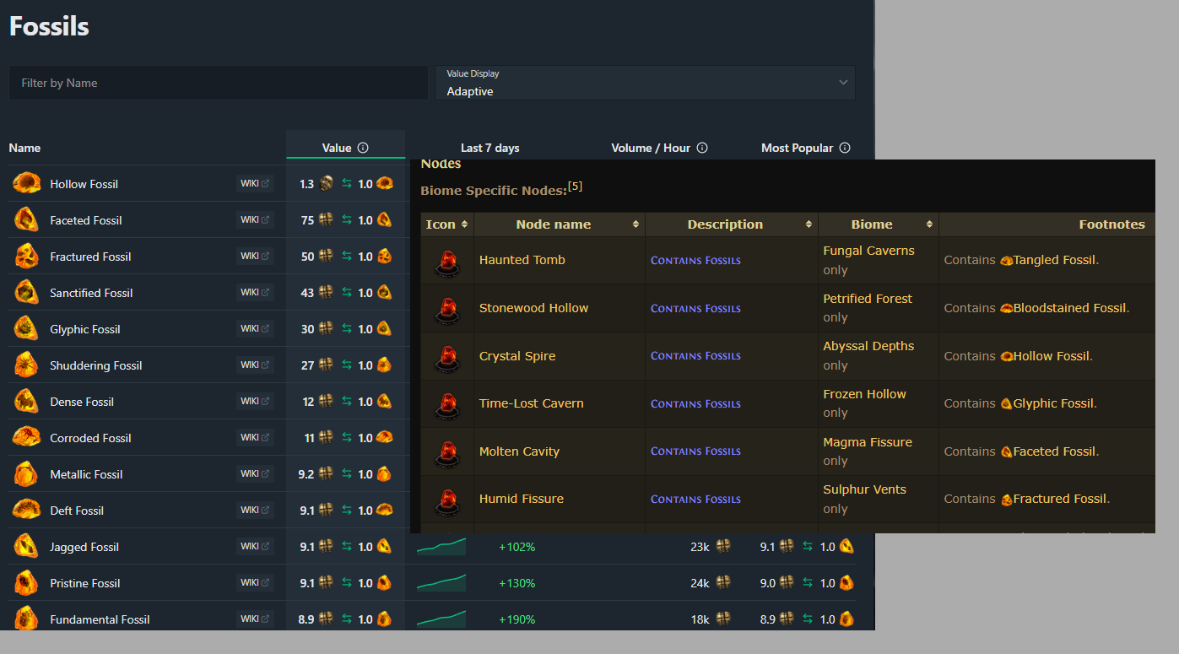Click the Pristine Fossil item icon
The width and height of the screenshot is (1179, 654).
coord(27,582)
